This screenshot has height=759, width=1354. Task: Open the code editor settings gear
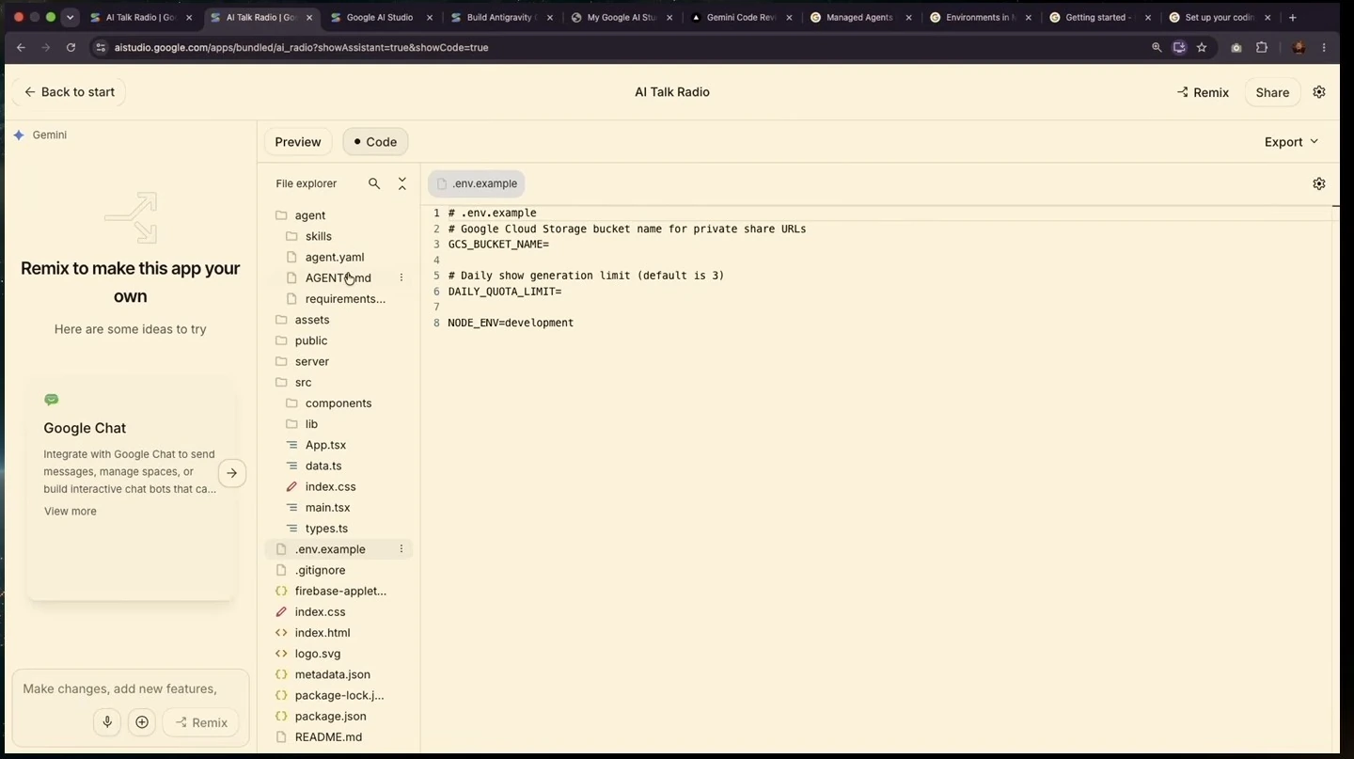1319,183
